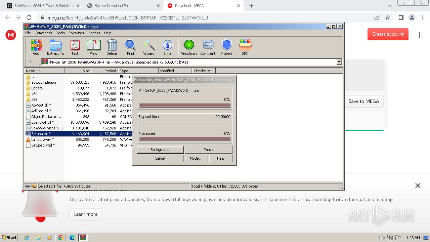The height and width of the screenshot is (242, 430).
Task: Cancel the extraction
Action: pos(160,158)
